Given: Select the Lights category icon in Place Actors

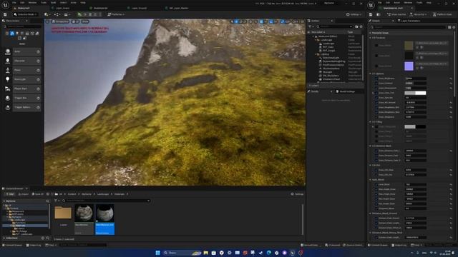Looking at the screenshot, I should pos(17,34).
